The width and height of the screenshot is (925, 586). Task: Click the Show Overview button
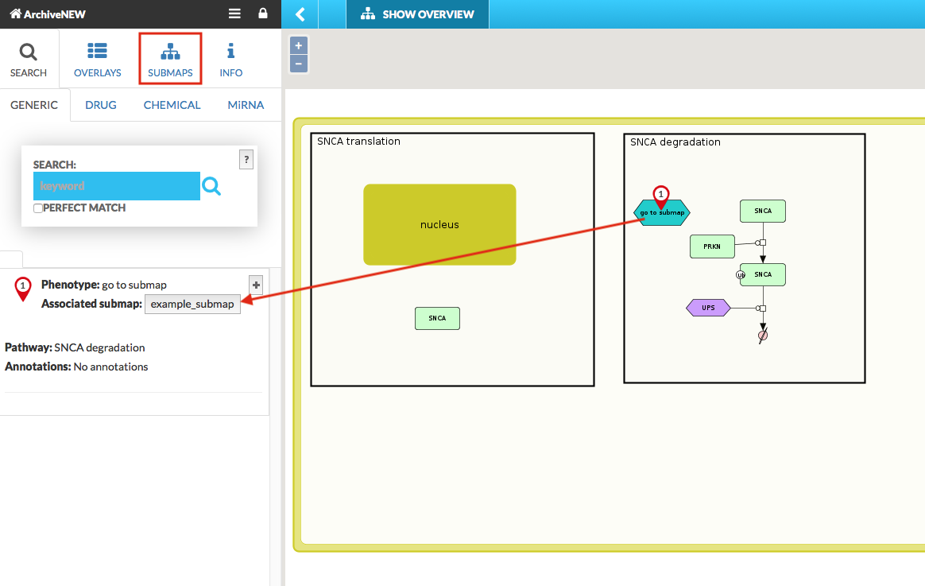(x=417, y=14)
